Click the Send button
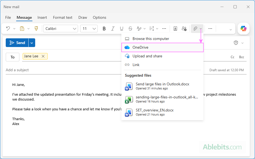Screen dimensions: 255x159 [17, 43]
